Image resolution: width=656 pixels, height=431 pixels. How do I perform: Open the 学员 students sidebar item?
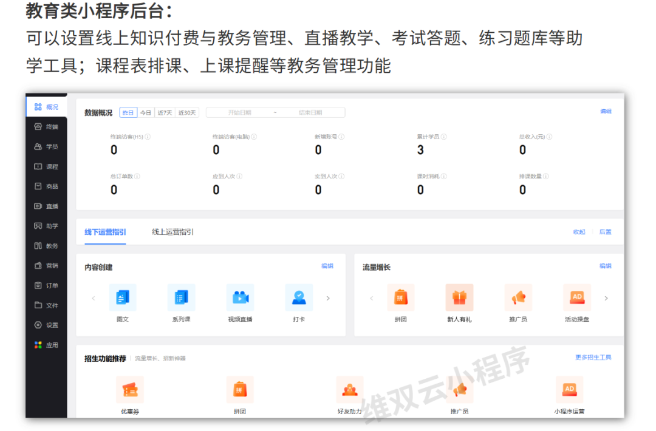pos(46,147)
